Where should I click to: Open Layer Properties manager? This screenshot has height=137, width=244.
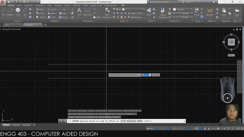coord(107,13)
